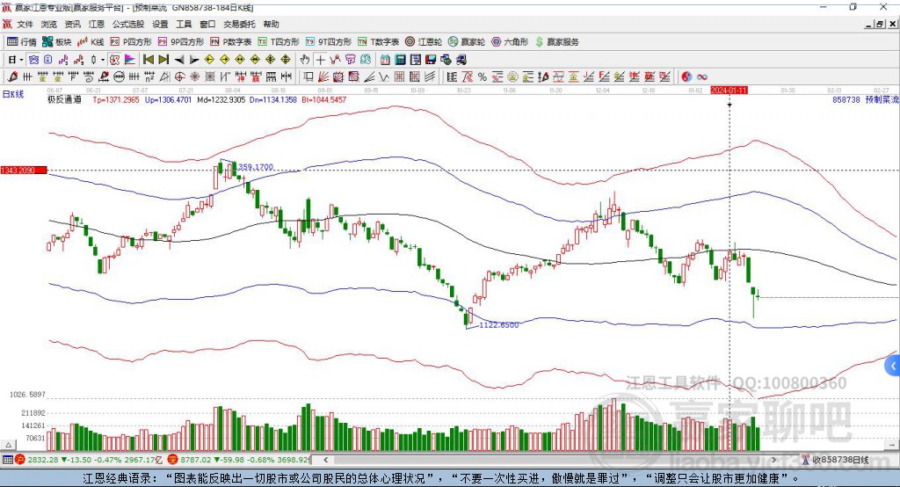Open the 六角形 hexagon tool
Viewport: 900px width, 487px height.
click(x=510, y=42)
